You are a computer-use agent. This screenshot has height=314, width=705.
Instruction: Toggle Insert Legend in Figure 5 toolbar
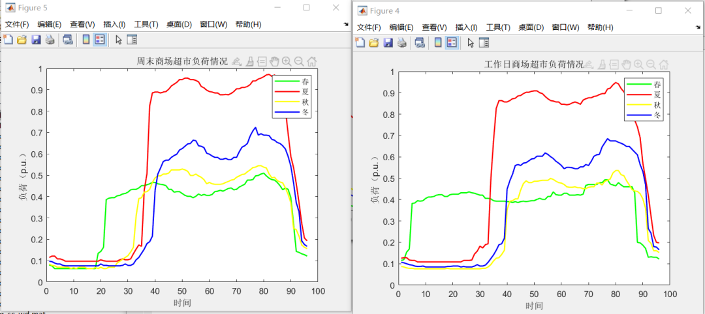[100, 40]
